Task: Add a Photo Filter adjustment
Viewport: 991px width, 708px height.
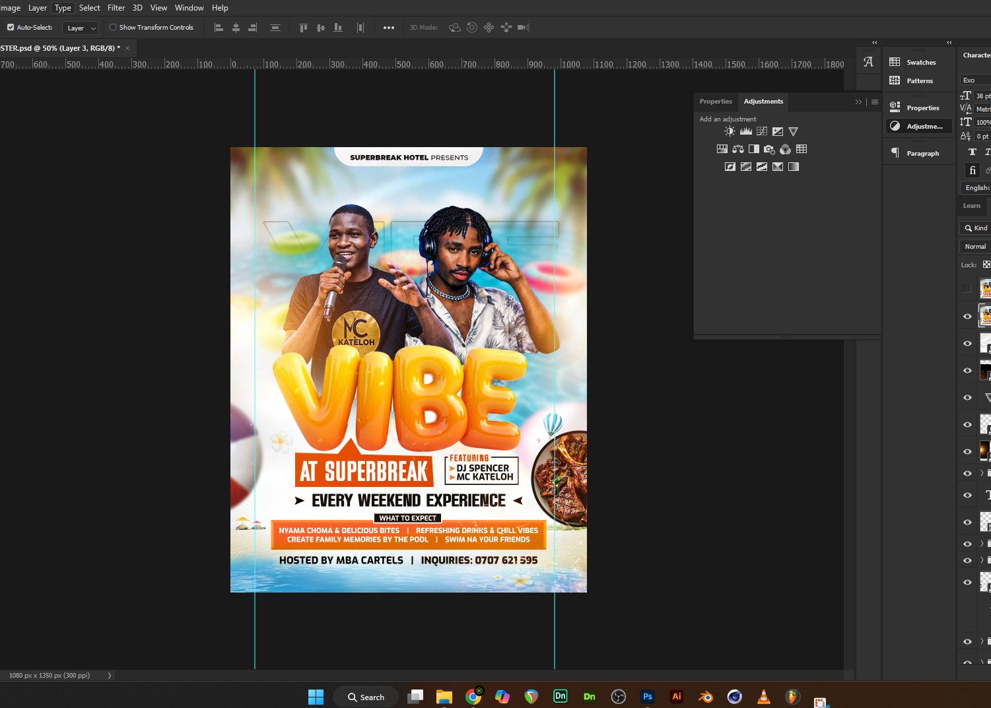Action: pos(770,149)
